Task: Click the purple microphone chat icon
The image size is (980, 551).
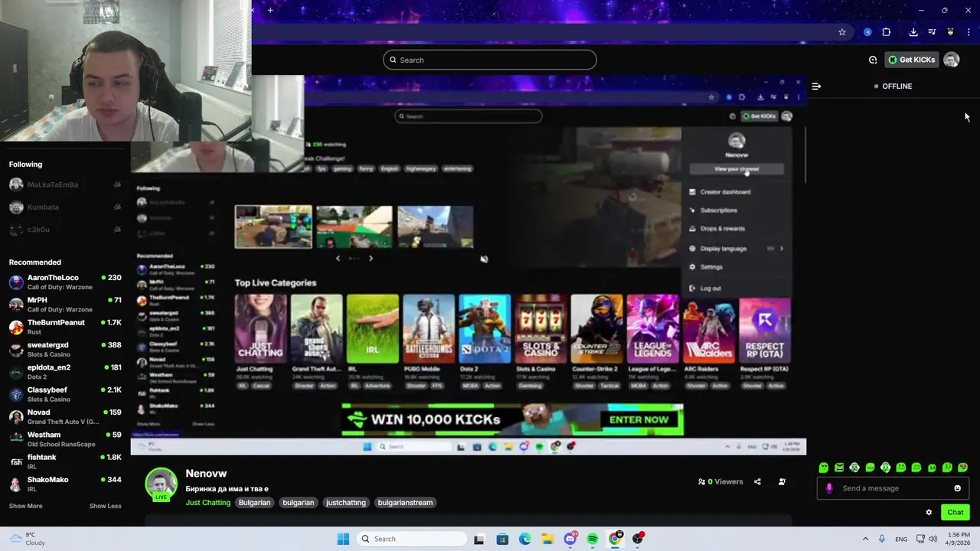Action: (829, 488)
